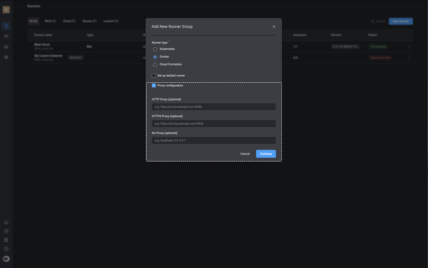Enable Set as default runner checkbox

pos(154,76)
